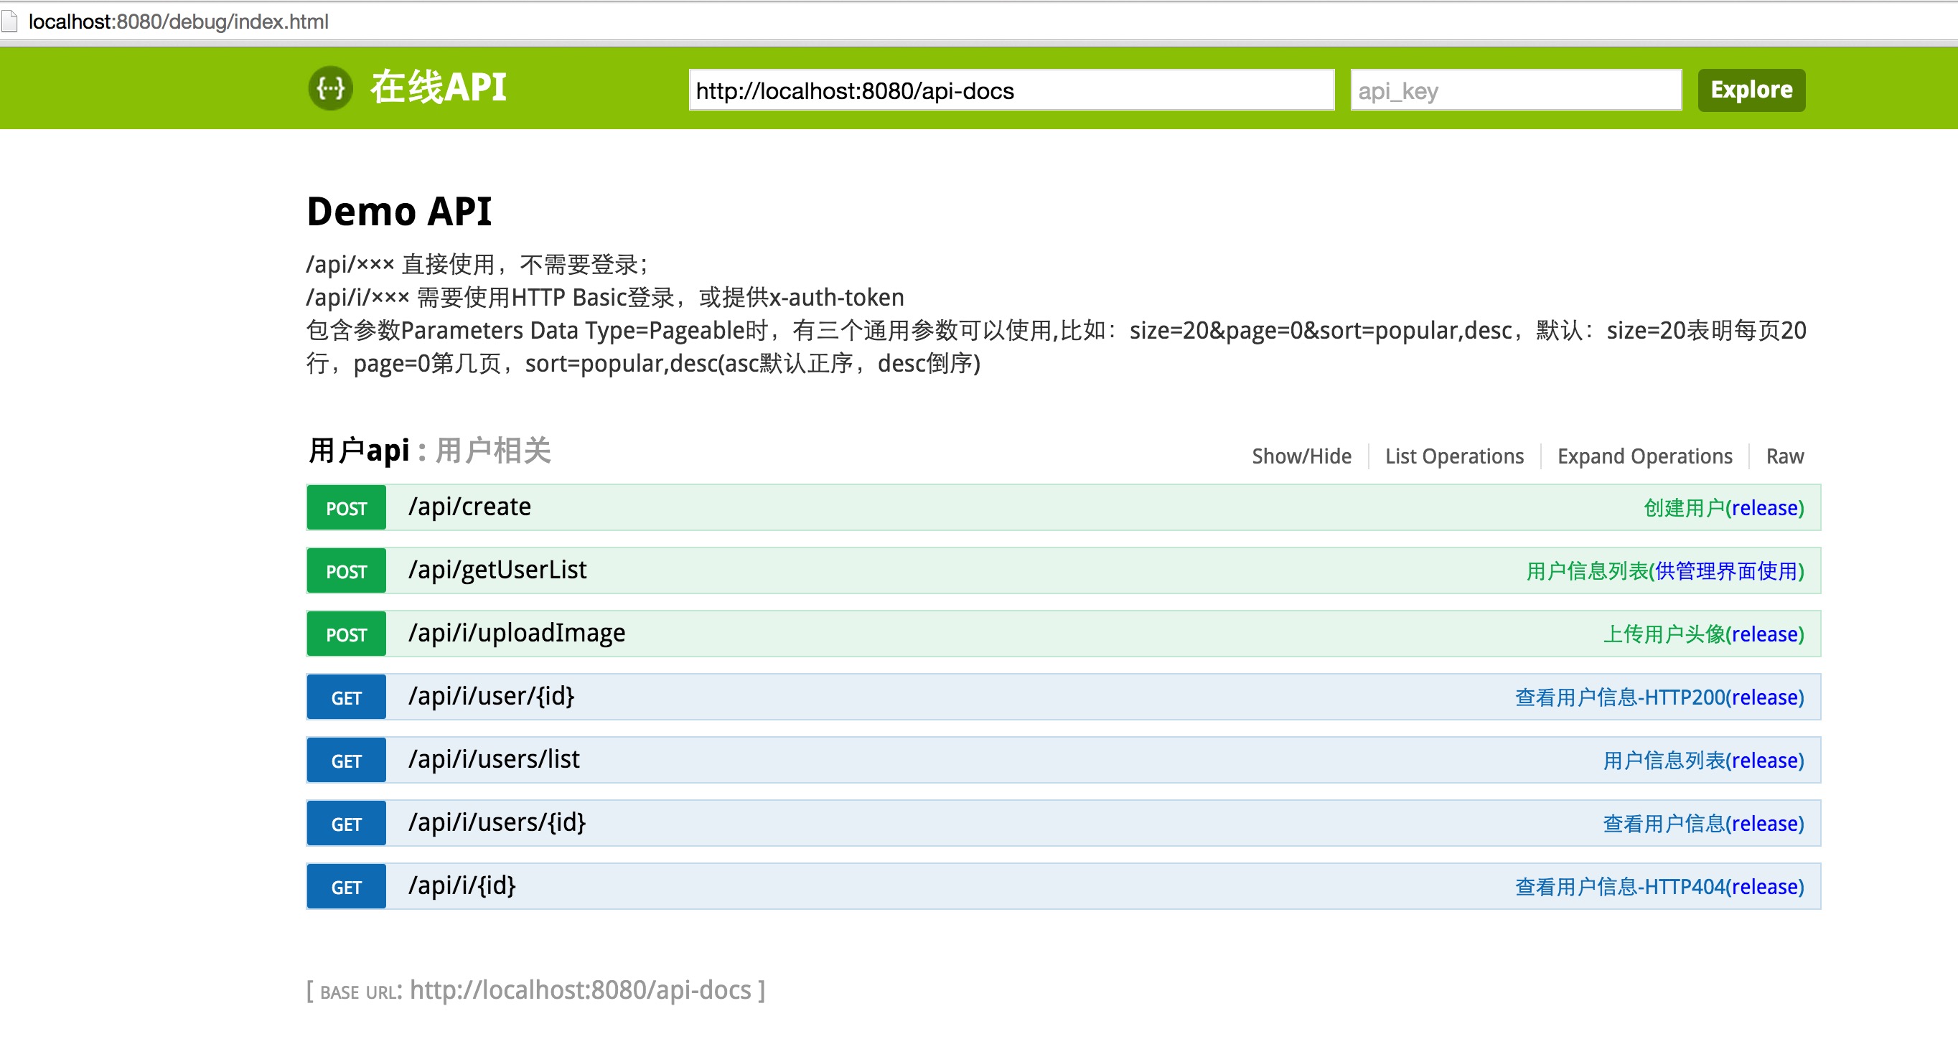Click the page document icon beside the address
Viewport: 1958px width, 1039px height.
(x=9, y=22)
